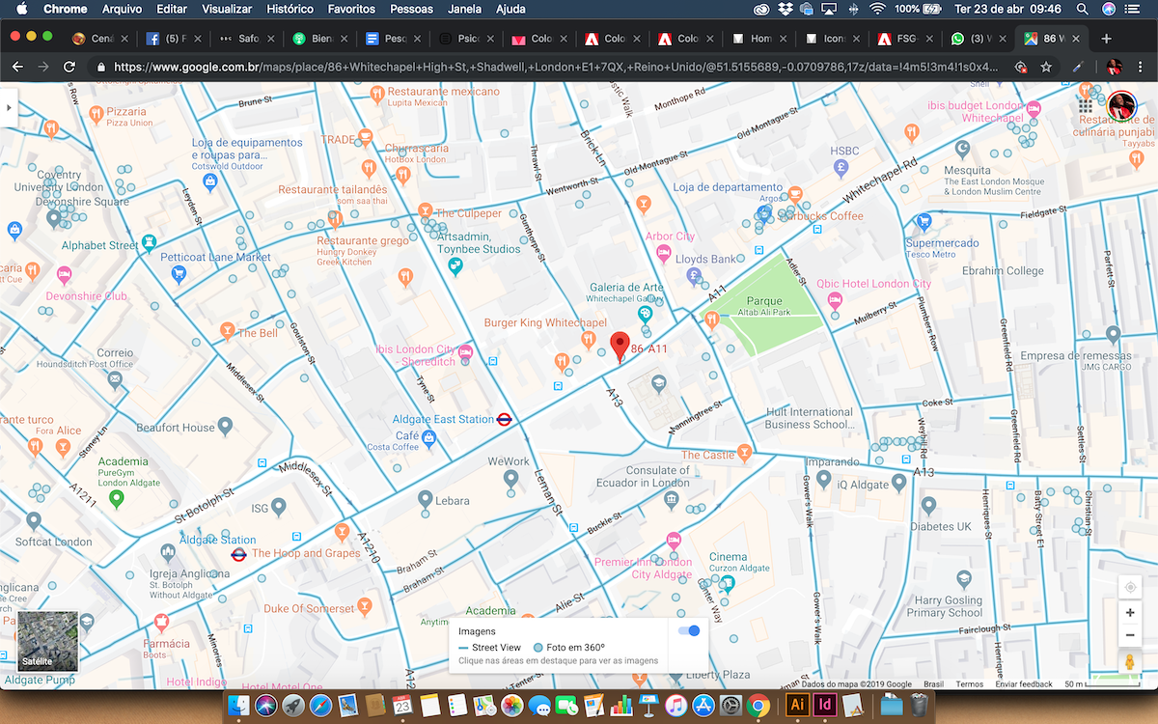Image resolution: width=1158 pixels, height=724 pixels.
Task: Reload the page
Action: (x=69, y=67)
